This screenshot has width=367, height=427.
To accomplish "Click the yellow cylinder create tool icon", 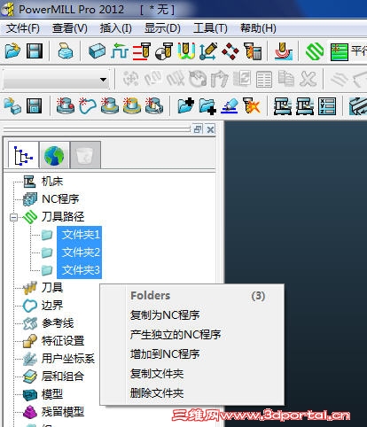I will pos(132,105).
